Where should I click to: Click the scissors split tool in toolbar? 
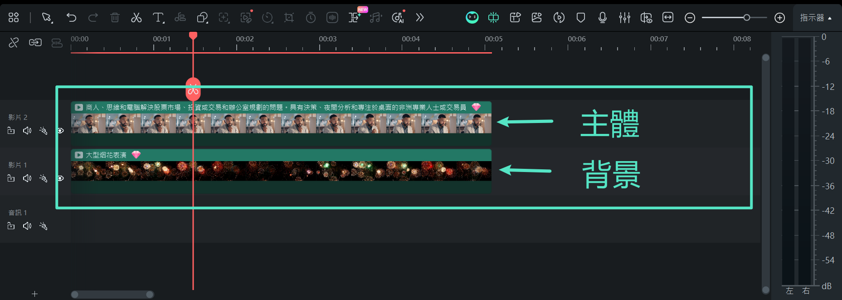tap(136, 18)
